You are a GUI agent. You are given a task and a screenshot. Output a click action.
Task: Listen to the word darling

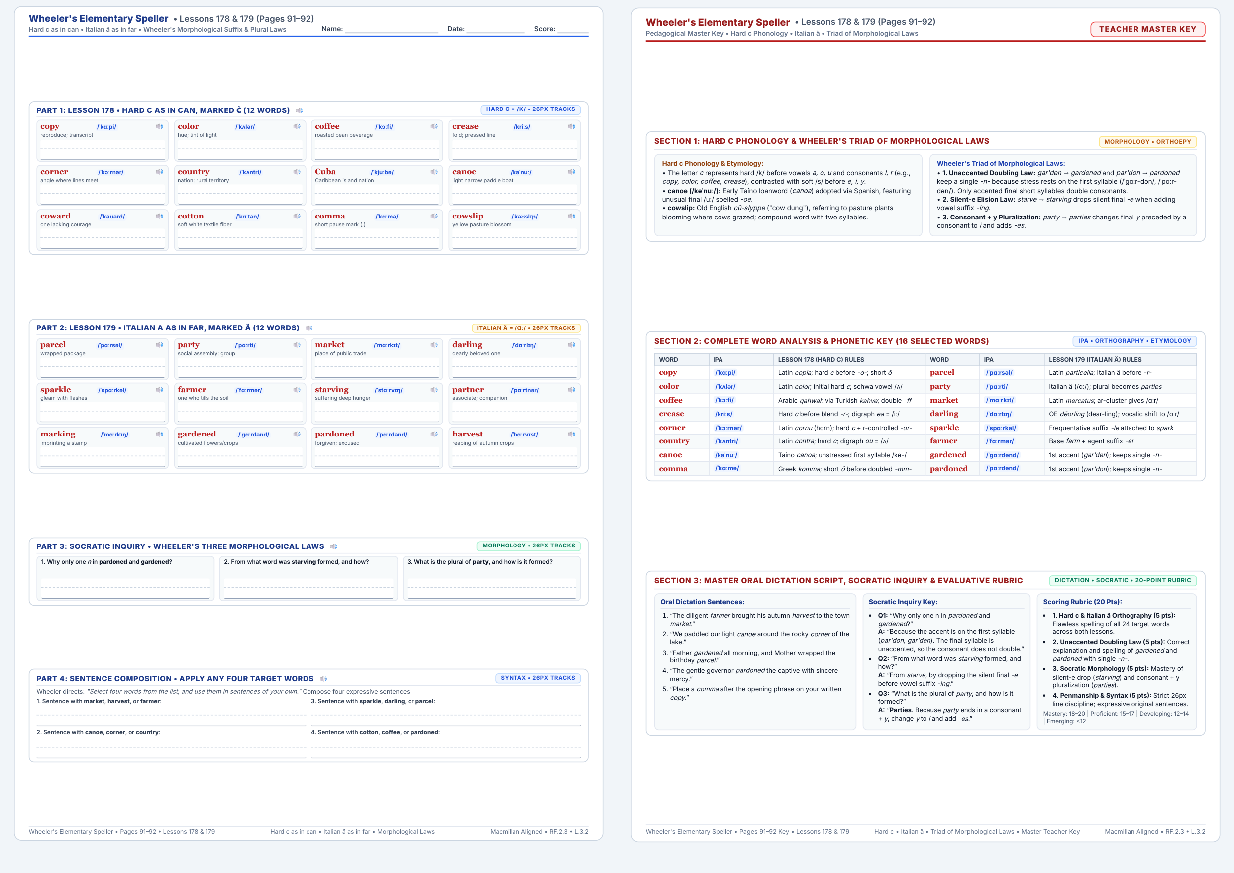571,345
